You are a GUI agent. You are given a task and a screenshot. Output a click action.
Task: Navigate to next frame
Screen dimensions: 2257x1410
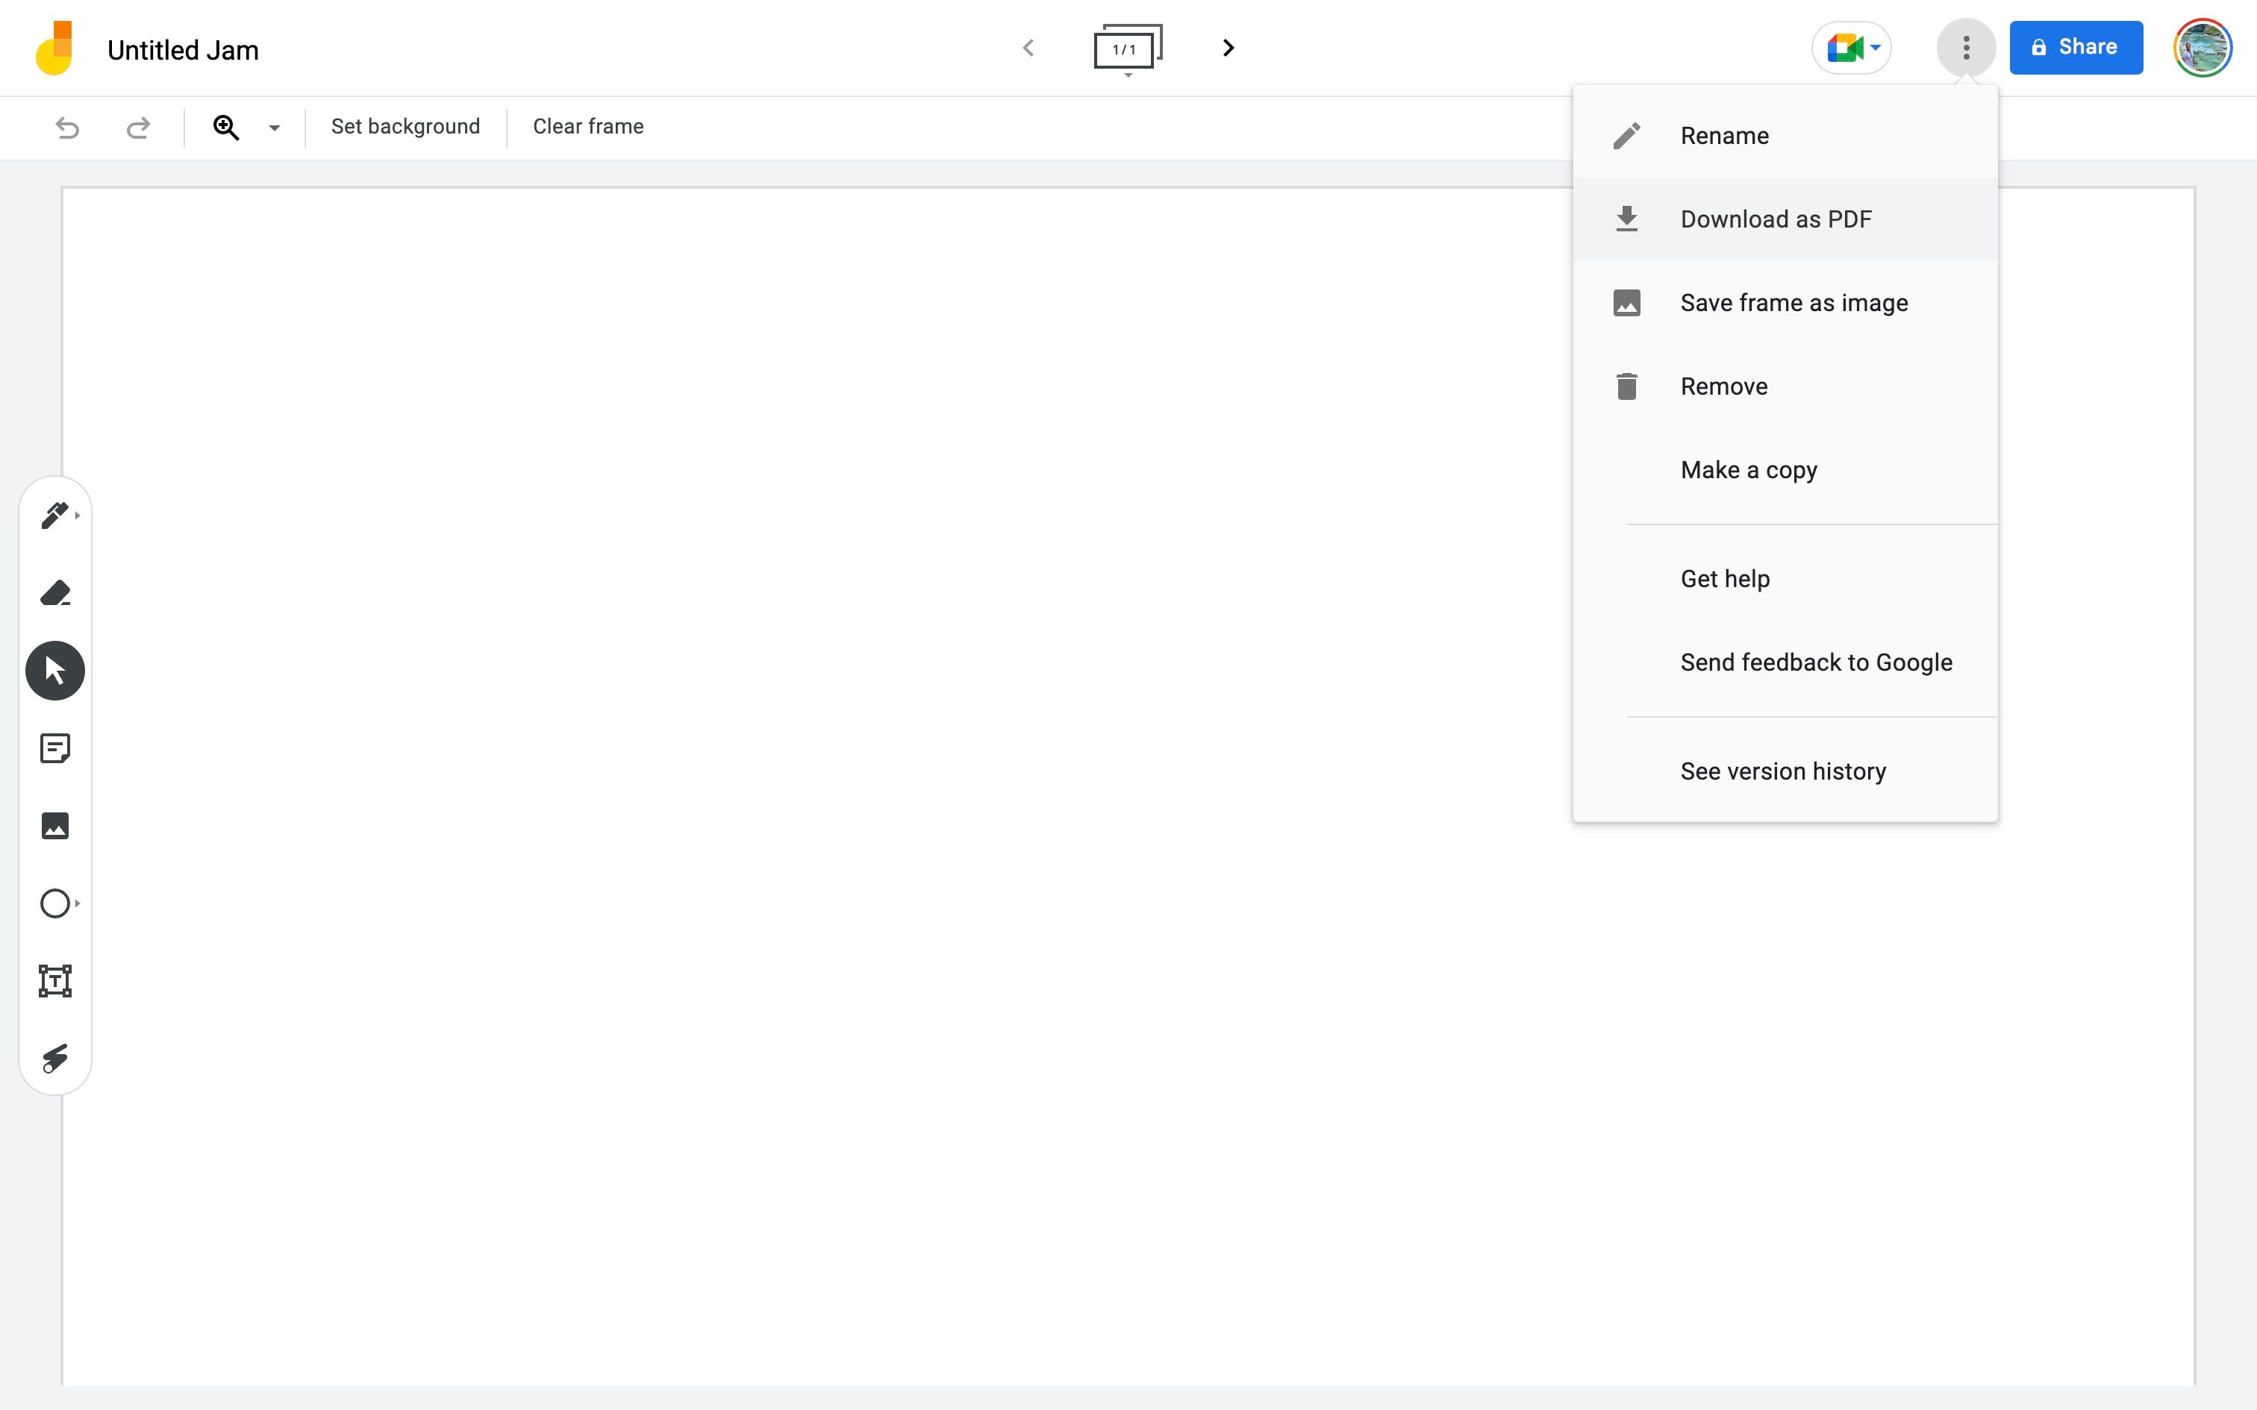1230,47
